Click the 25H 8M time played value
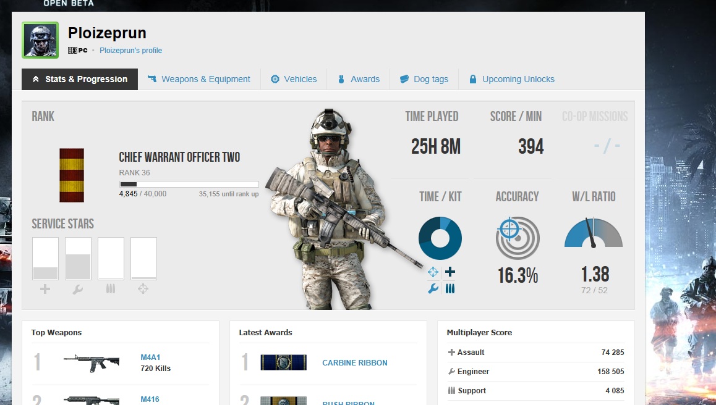 436,147
